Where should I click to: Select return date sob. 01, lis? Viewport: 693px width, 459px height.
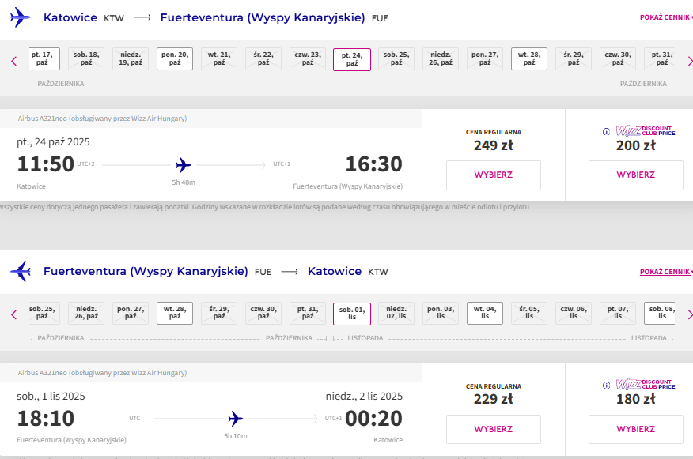click(x=352, y=314)
